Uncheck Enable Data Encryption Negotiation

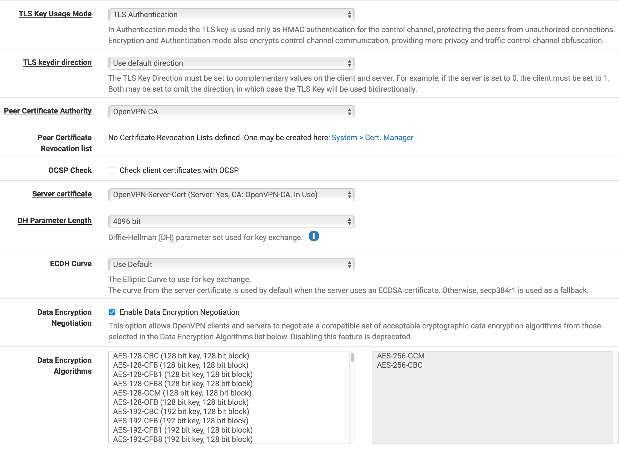pos(112,312)
